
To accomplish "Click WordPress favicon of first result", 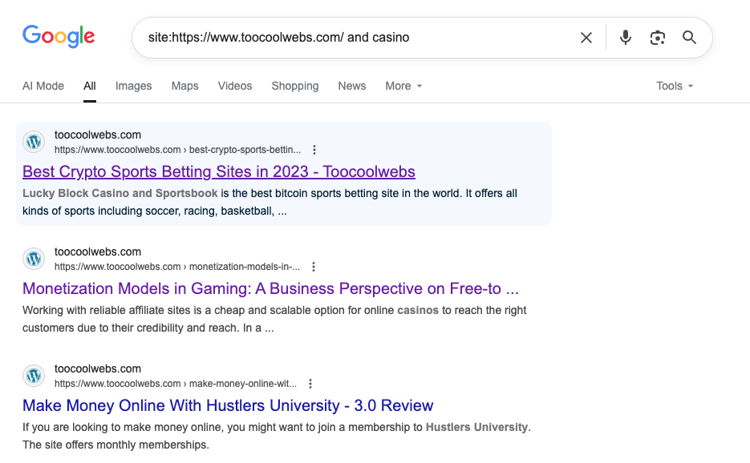I will (x=34, y=142).
